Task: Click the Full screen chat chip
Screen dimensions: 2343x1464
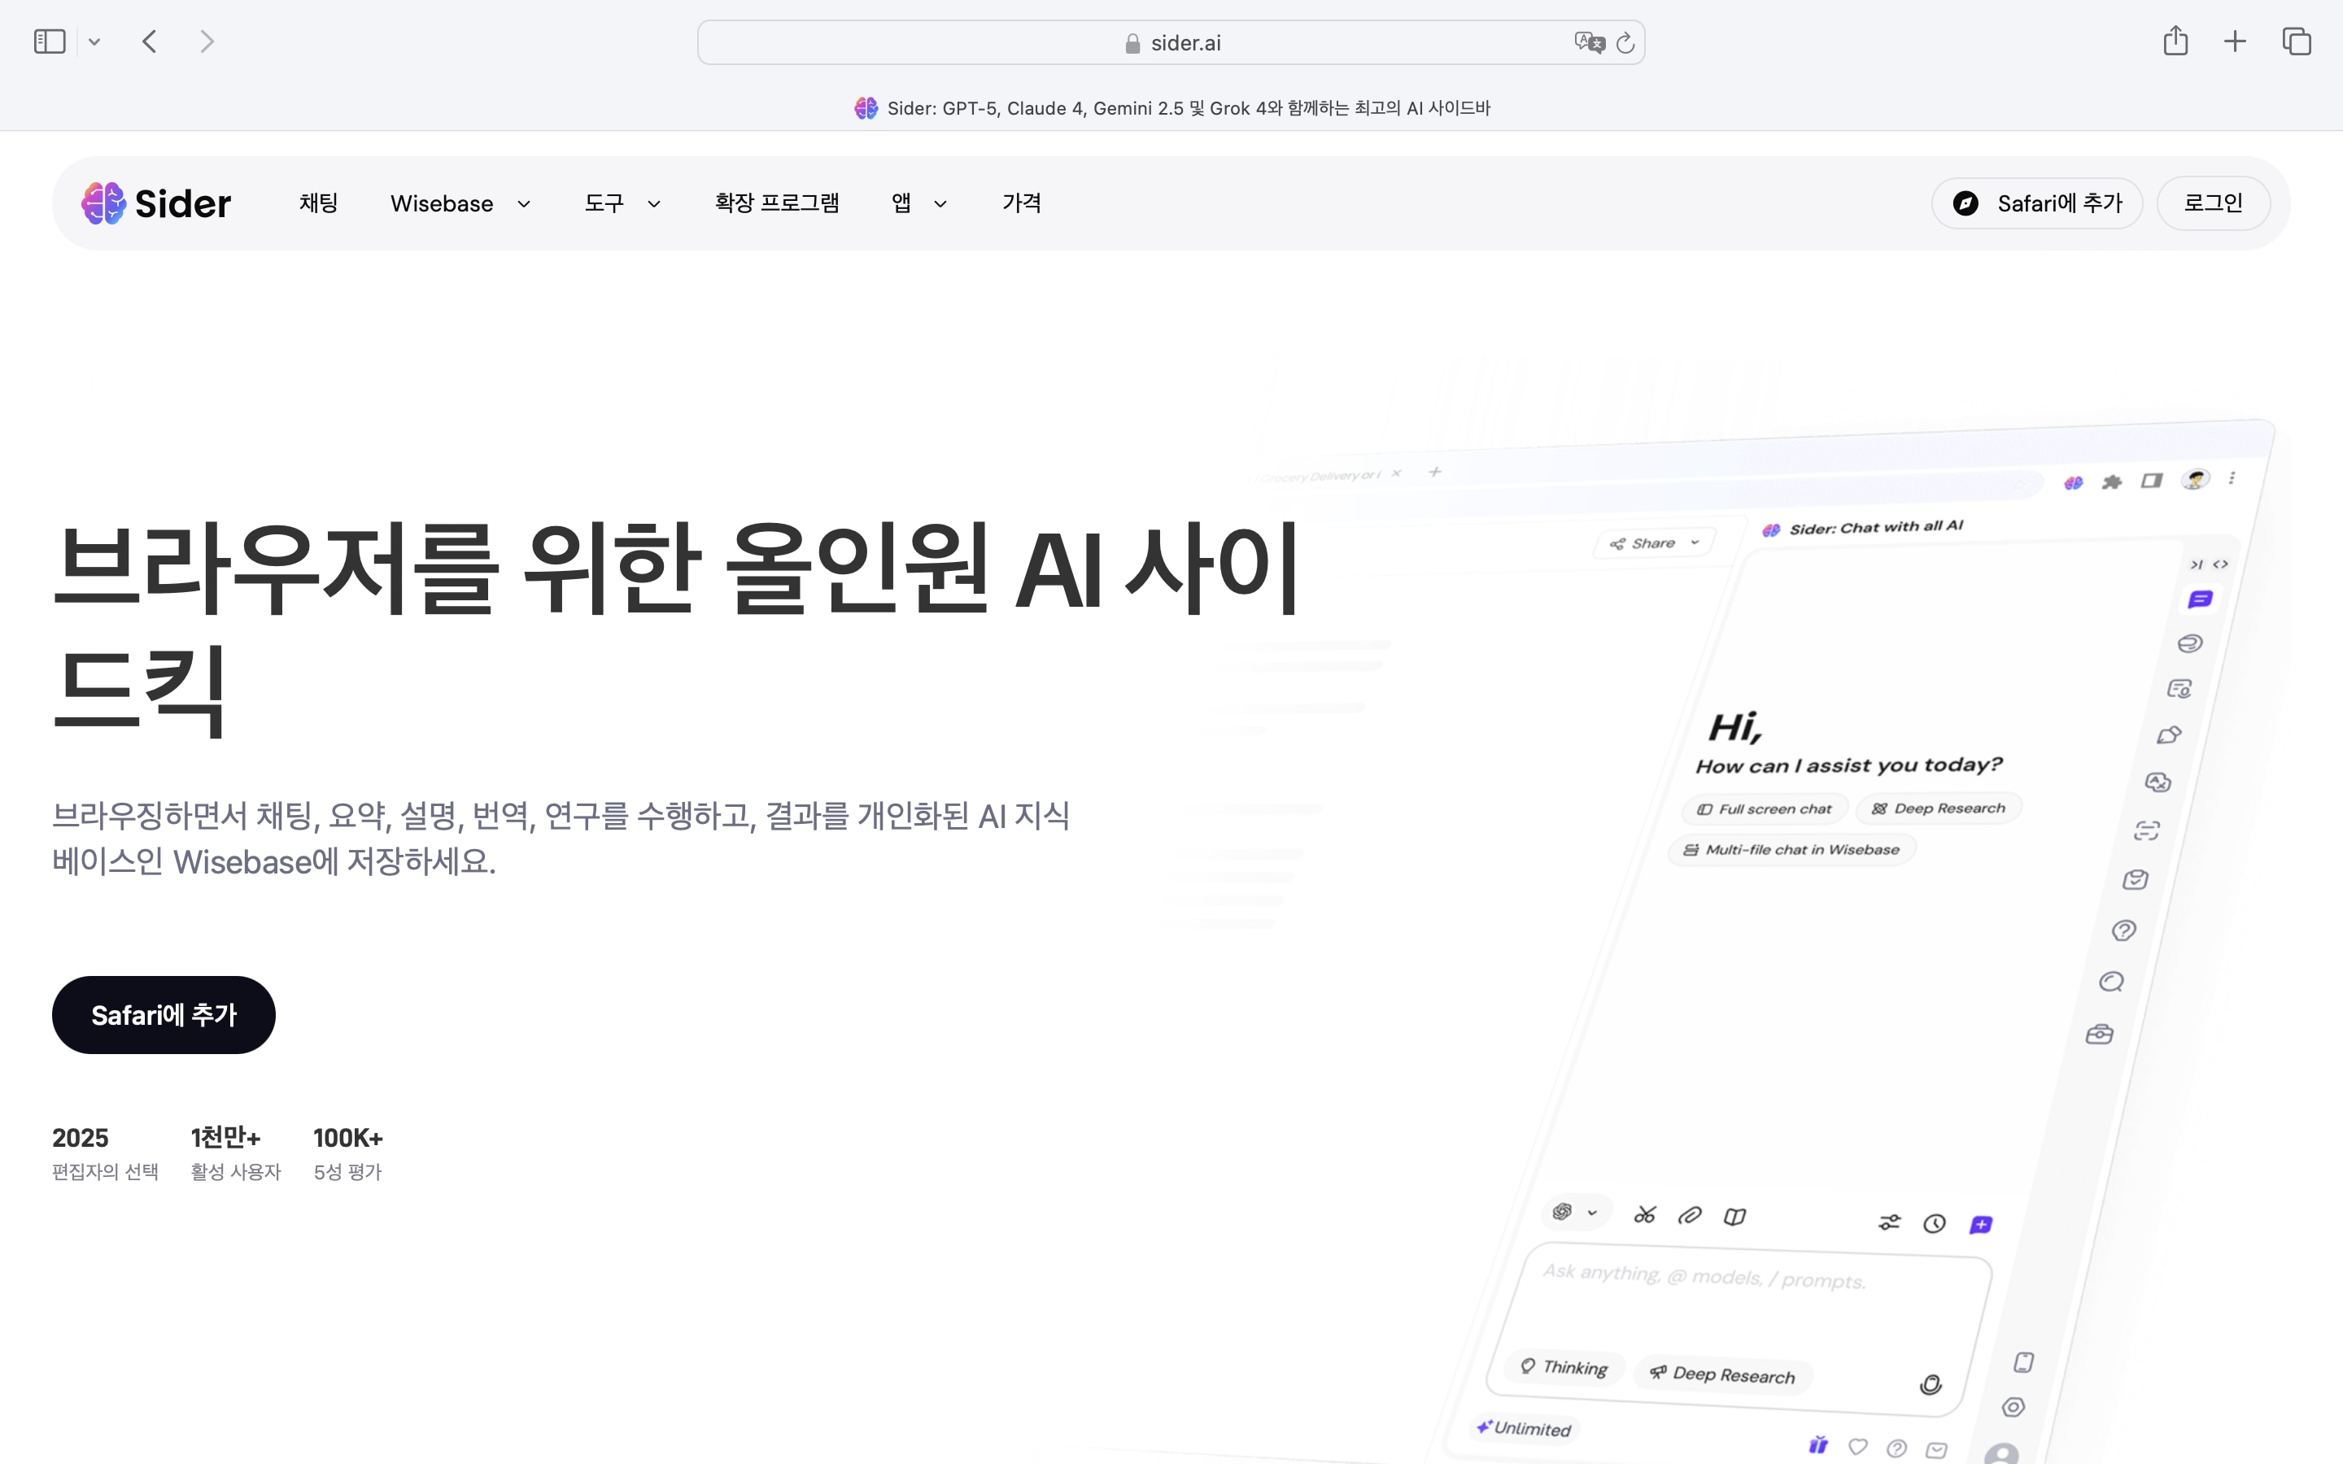Action: click(1765, 809)
